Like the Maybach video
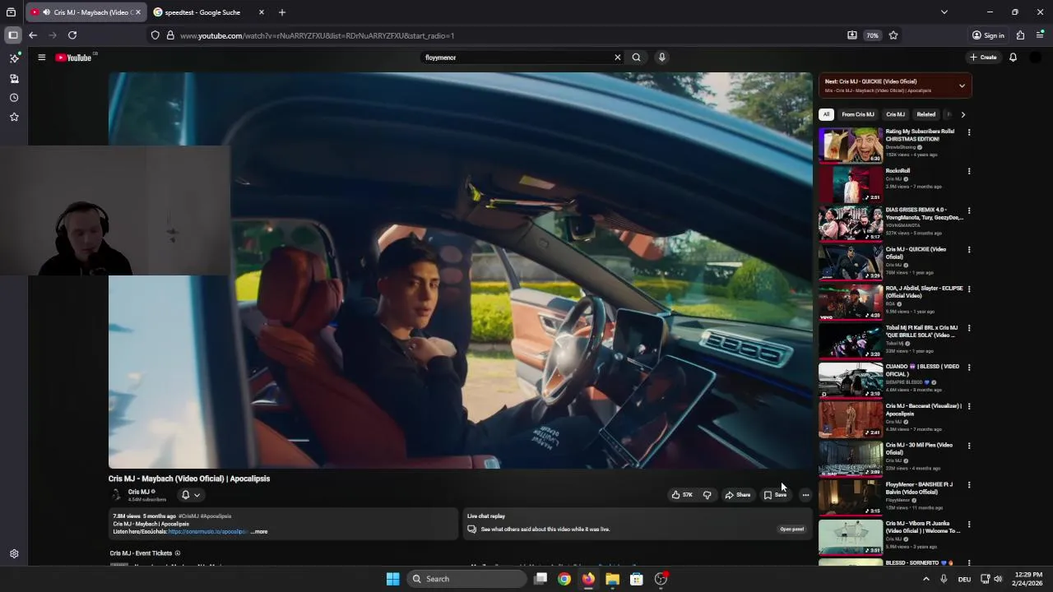Screen dimensions: 1053x592 (x=682, y=495)
